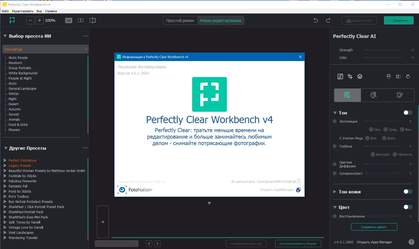
Task: Open the Редактировать menu
Action: tap(23, 11)
